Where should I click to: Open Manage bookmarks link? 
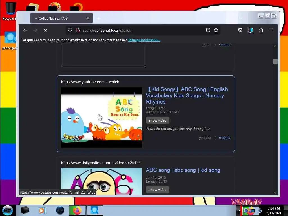144,40
